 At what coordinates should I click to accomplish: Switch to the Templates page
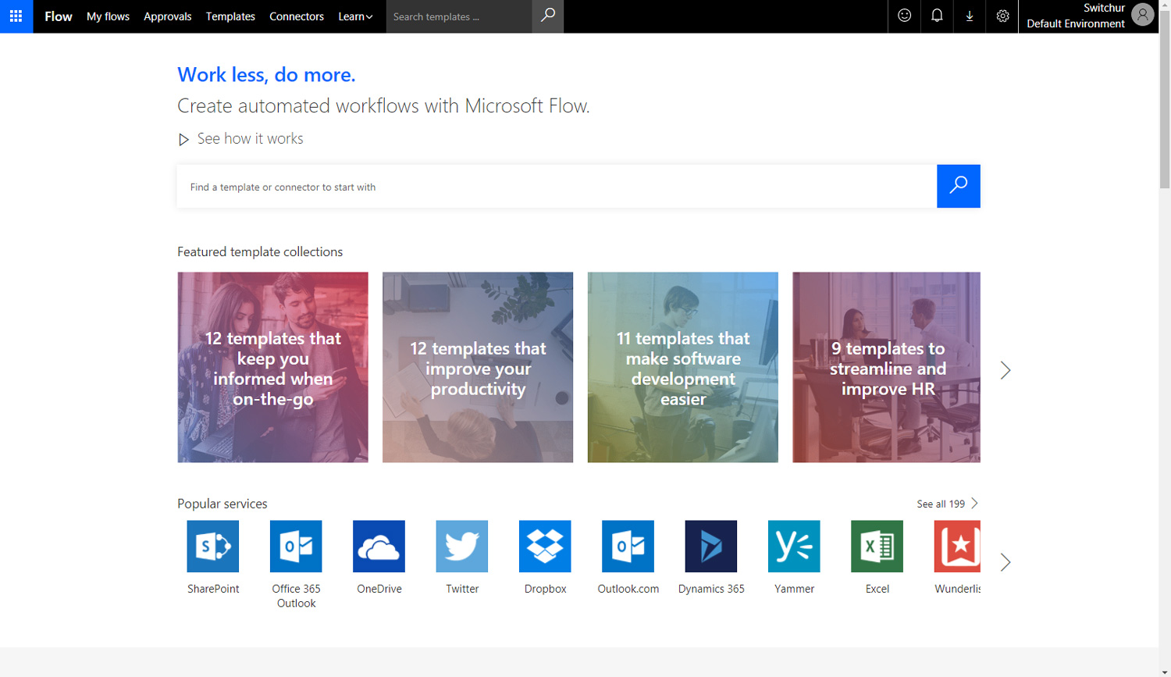230,16
